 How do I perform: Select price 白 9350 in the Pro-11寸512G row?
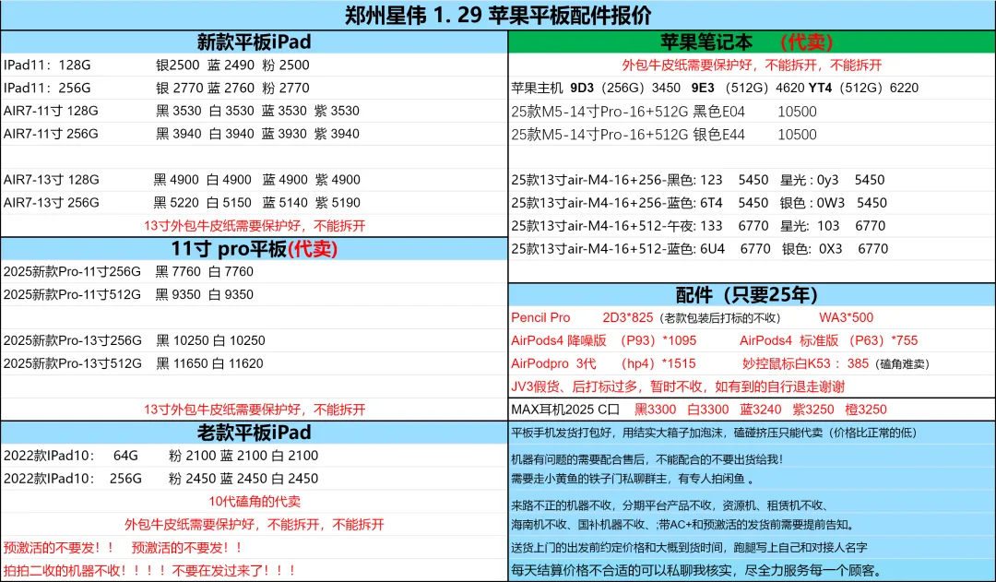(x=231, y=294)
